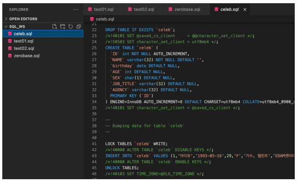Click the CREATE TABLE `celeb` line
The height and width of the screenshot is (181, 297).
point(131,48)
